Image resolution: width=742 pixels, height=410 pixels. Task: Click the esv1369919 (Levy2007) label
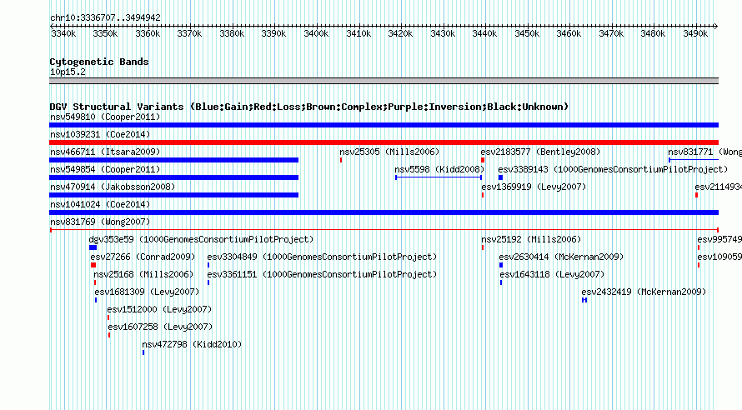click(534, 187)
